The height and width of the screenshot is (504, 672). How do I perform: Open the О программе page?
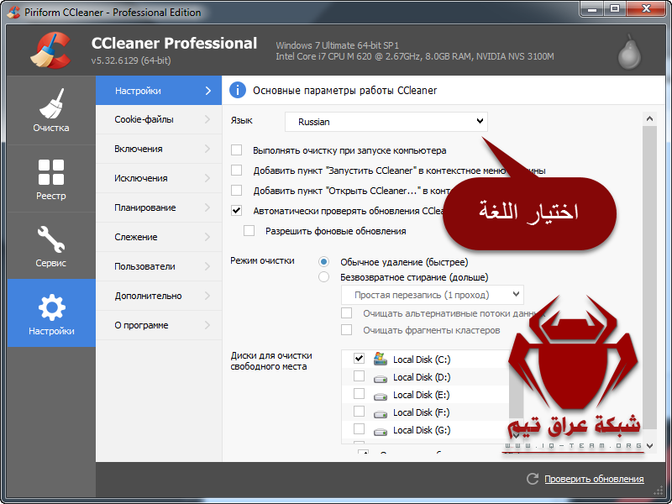(x=159, y=325)
